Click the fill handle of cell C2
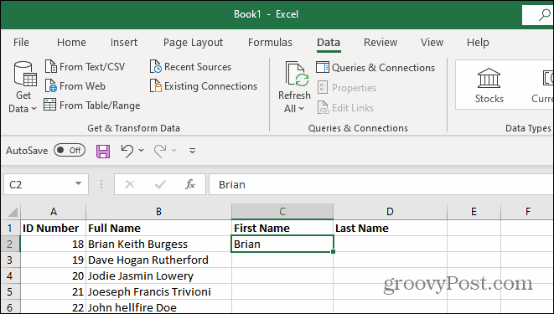The width and height of the screenshot is (554, 314). [334, 251]
